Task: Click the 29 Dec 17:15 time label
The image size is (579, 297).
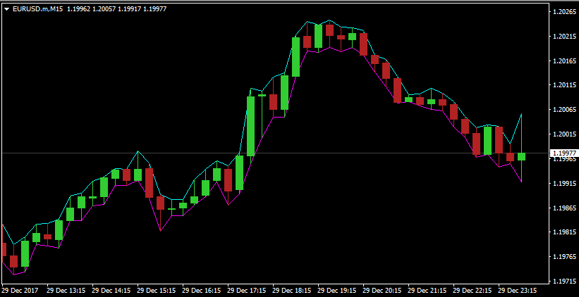Action: (247, 291)
